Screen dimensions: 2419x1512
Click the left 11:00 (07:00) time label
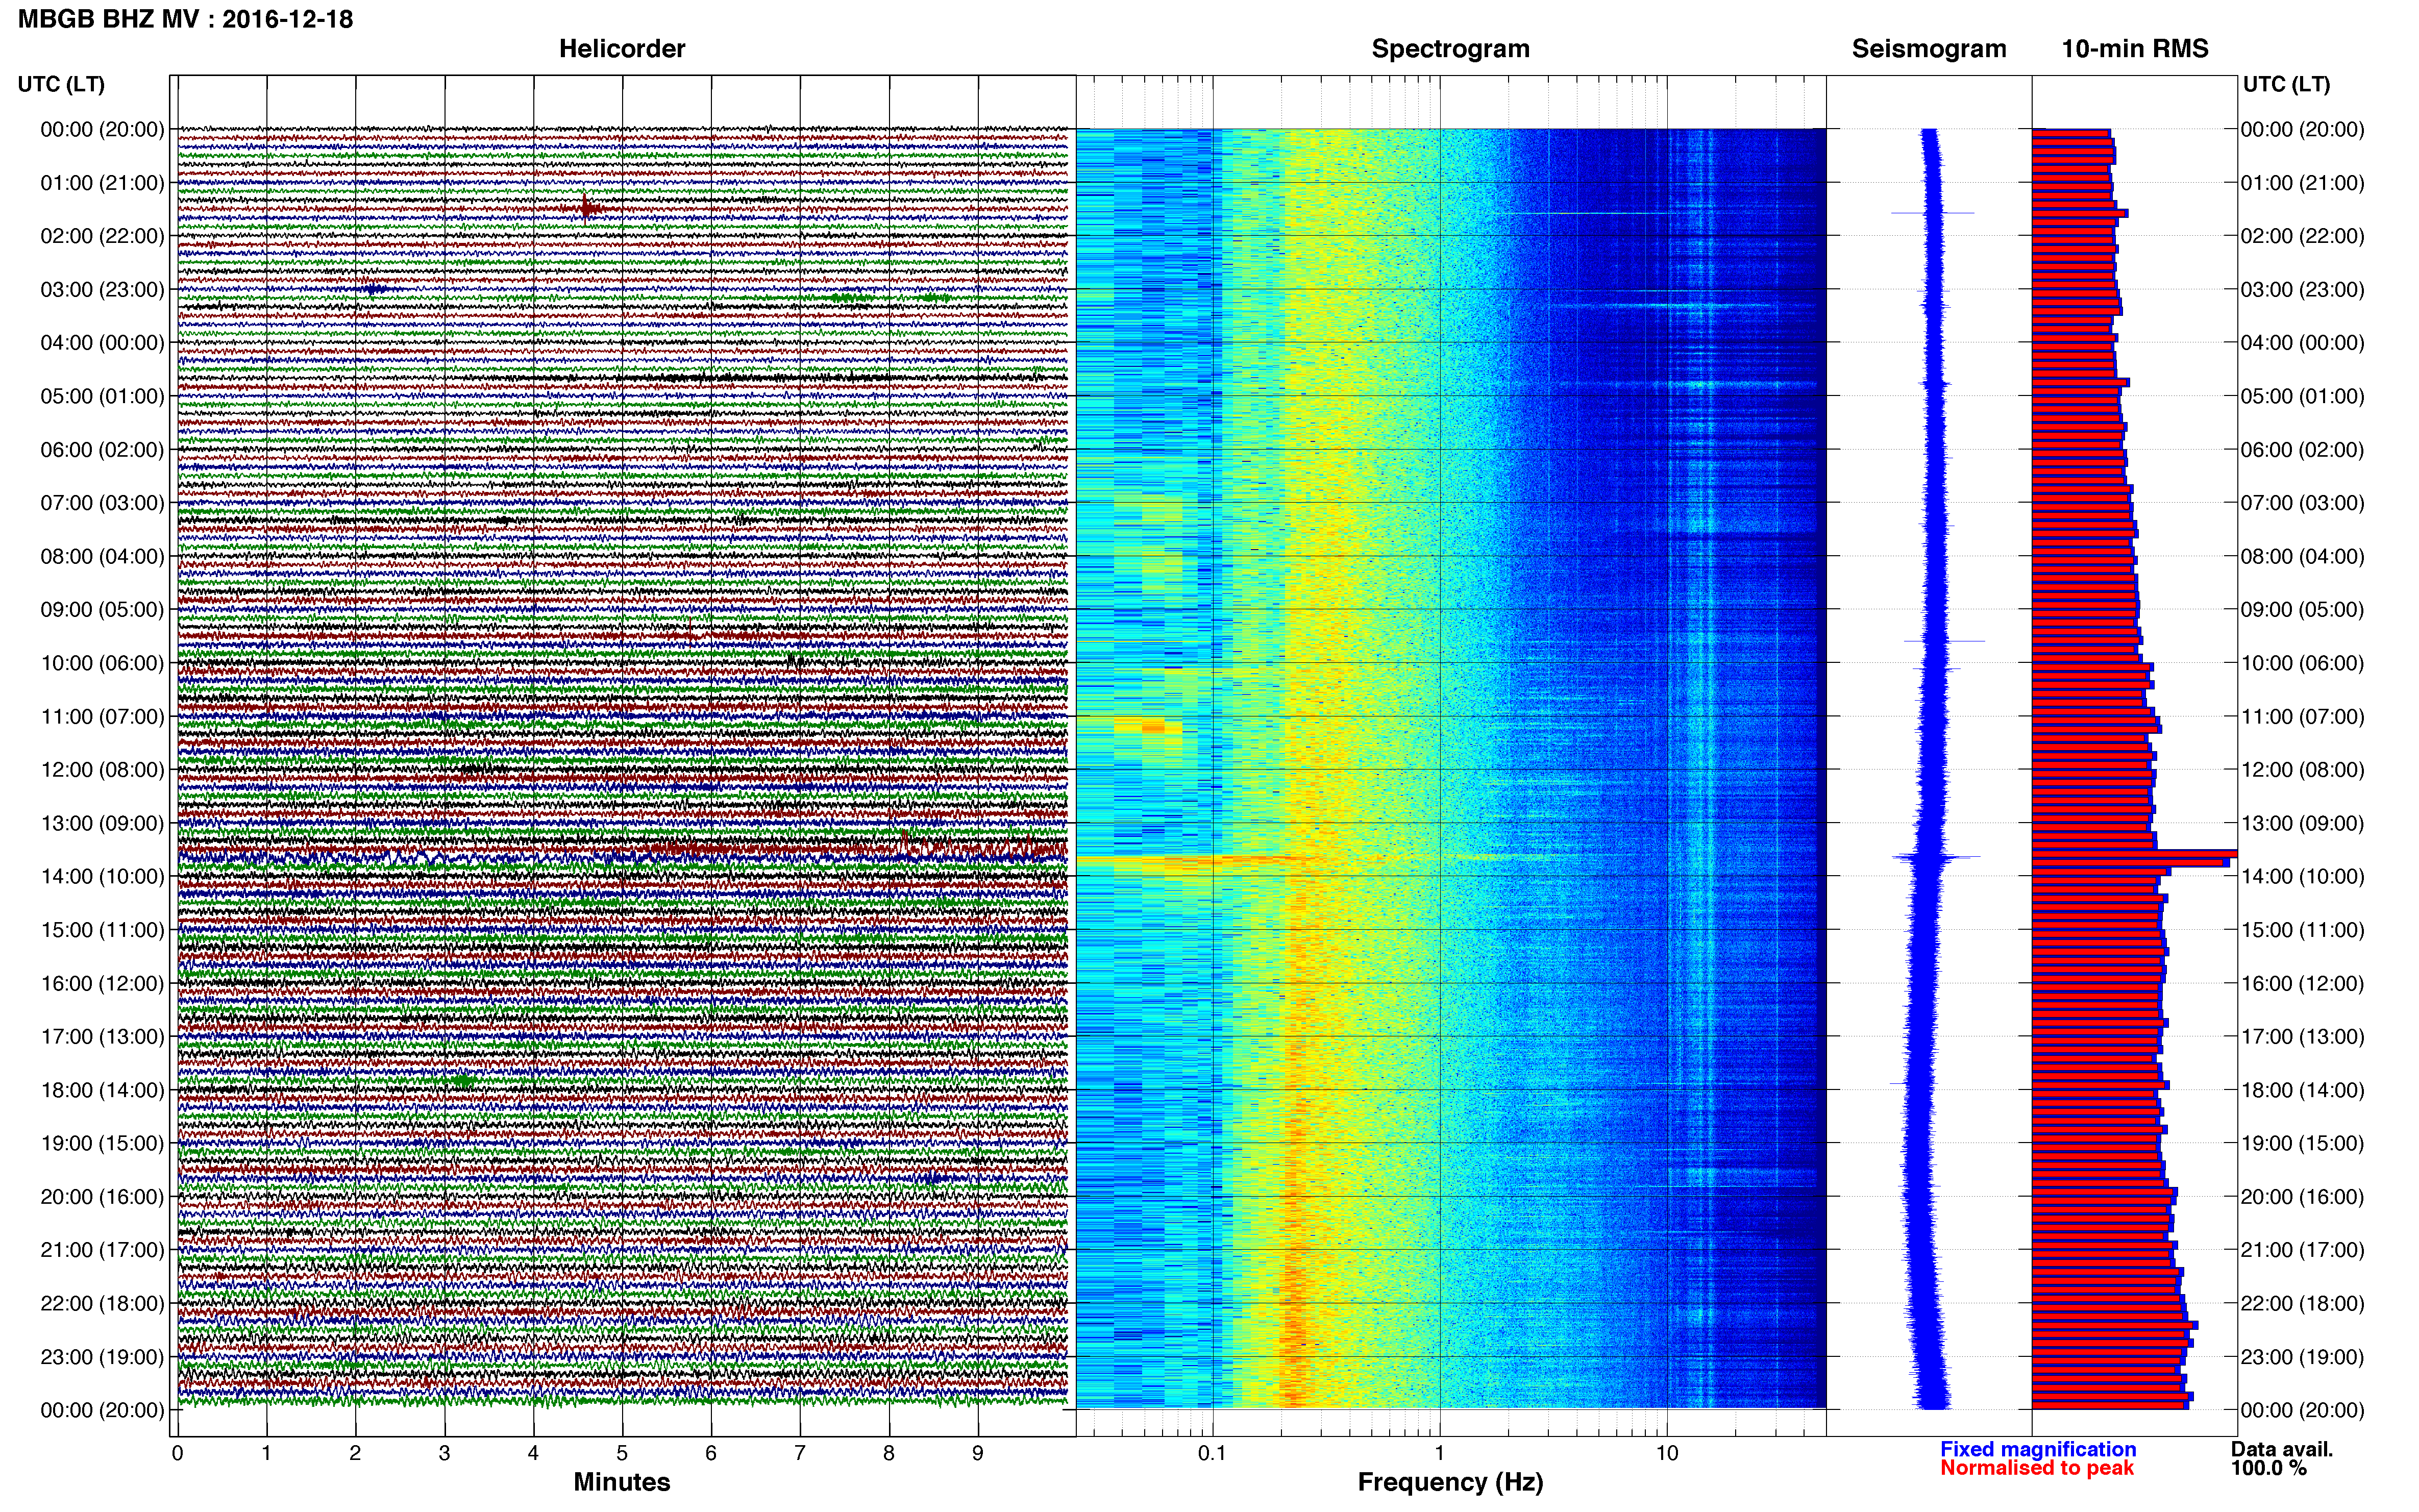pyautogui.click(x=102, y=717)
